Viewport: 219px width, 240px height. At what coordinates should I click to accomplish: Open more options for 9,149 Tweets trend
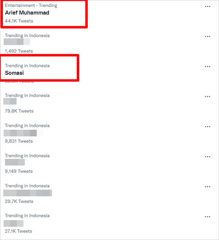207,157
